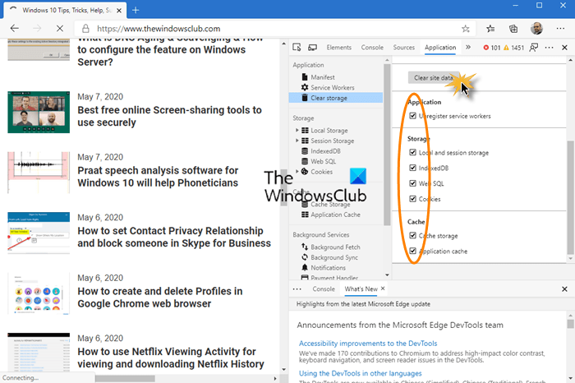Open Background Sync service

[334, 257]
